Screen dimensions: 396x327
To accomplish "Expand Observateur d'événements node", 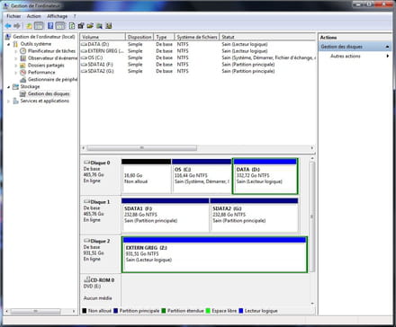I will click(x=16, y=58).
